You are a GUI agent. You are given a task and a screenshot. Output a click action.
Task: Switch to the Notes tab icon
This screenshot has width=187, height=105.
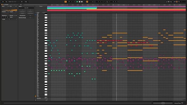tap(21, 5)
